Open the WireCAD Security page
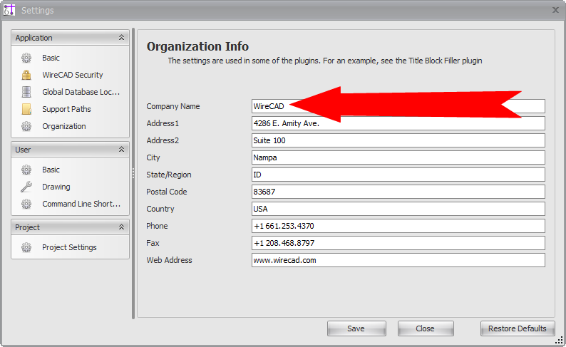The height and width of the screenshot is (347, 566). point(73,75)
